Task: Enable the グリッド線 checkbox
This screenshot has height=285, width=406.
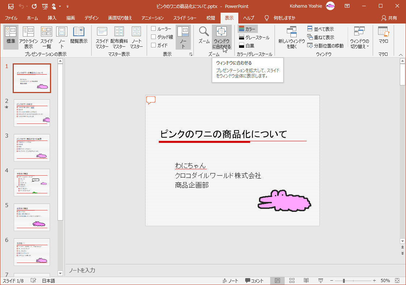Action: pyautogui.click(x=154, y=37)
